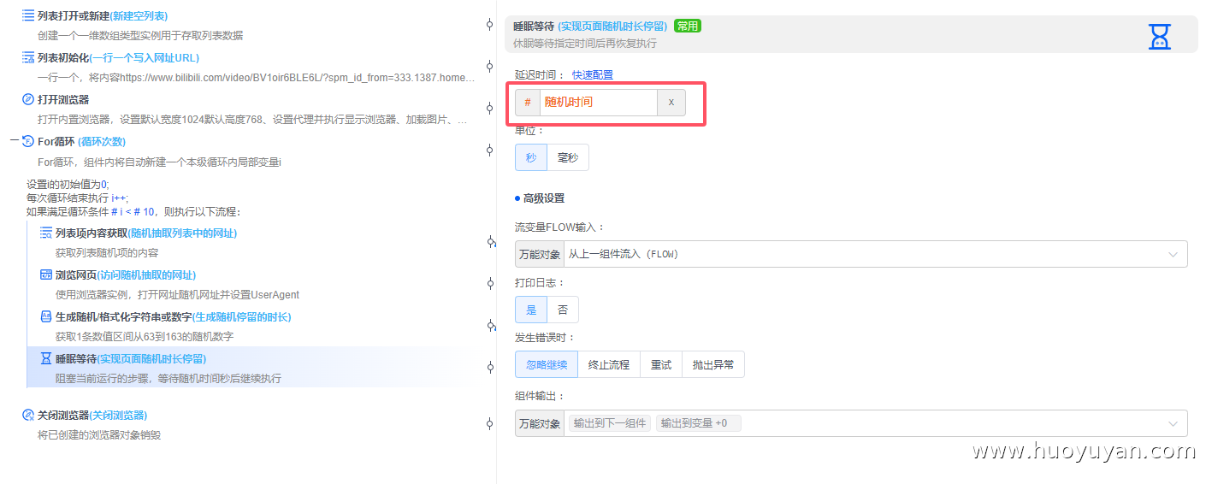Click the 列表初始化 step icon
1206x484 pixels.
tap(28, 57)
